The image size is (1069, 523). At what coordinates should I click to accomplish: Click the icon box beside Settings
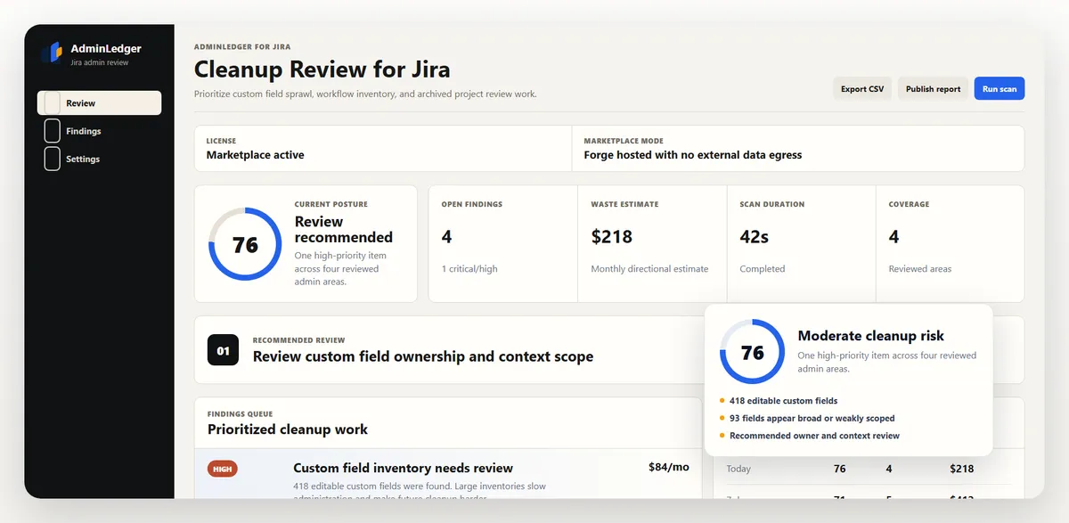[52, 159]
